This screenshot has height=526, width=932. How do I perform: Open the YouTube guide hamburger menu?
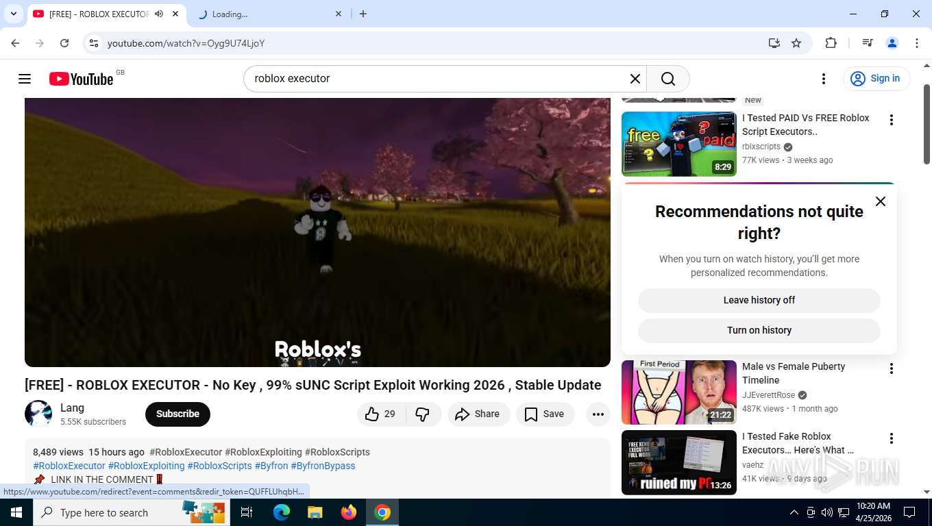[x=25, y=79]
